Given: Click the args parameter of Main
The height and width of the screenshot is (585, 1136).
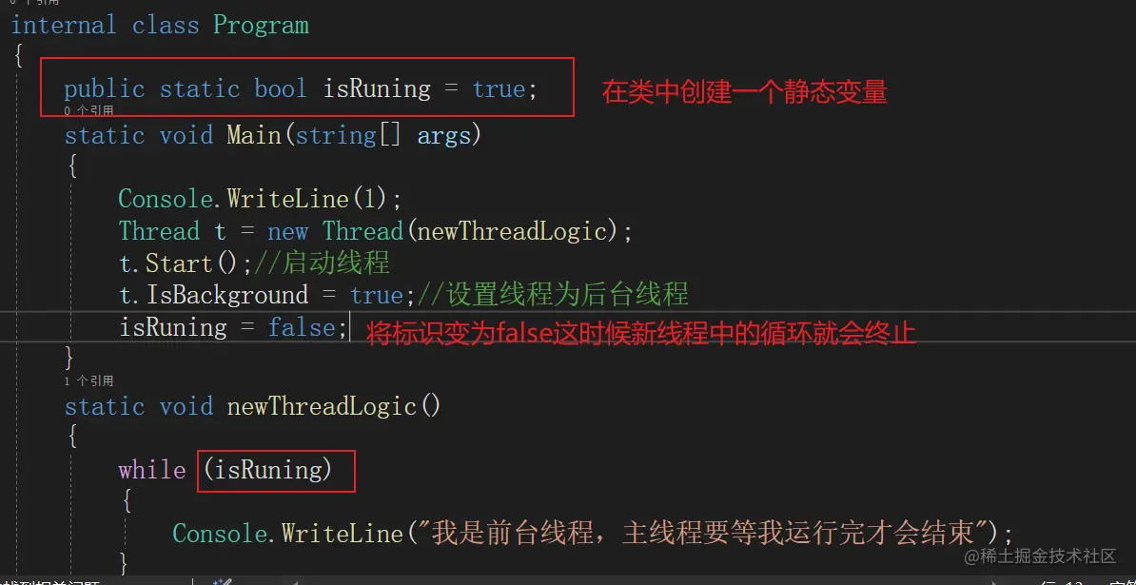Looking at the screenshot, I should pos(444,136).
